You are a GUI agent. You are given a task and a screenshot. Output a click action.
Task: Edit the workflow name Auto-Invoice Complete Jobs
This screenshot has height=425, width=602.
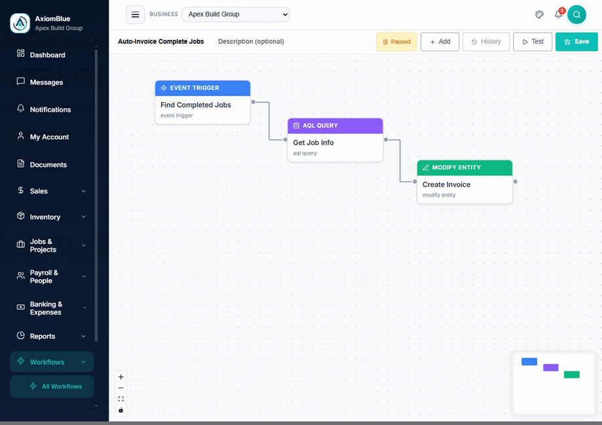[161, 41]
